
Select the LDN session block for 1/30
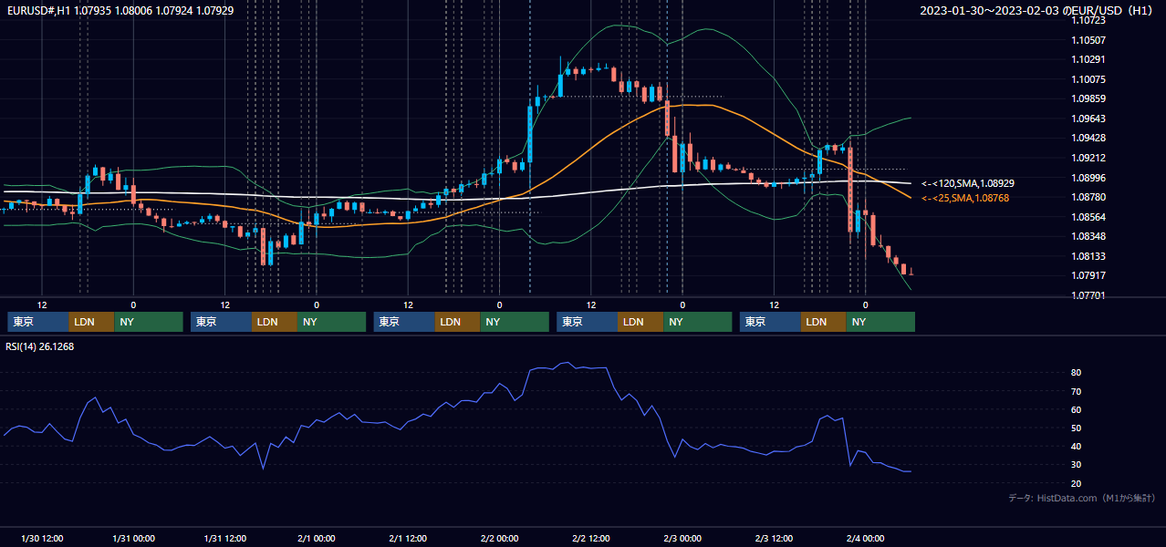[x=92, y=322]
